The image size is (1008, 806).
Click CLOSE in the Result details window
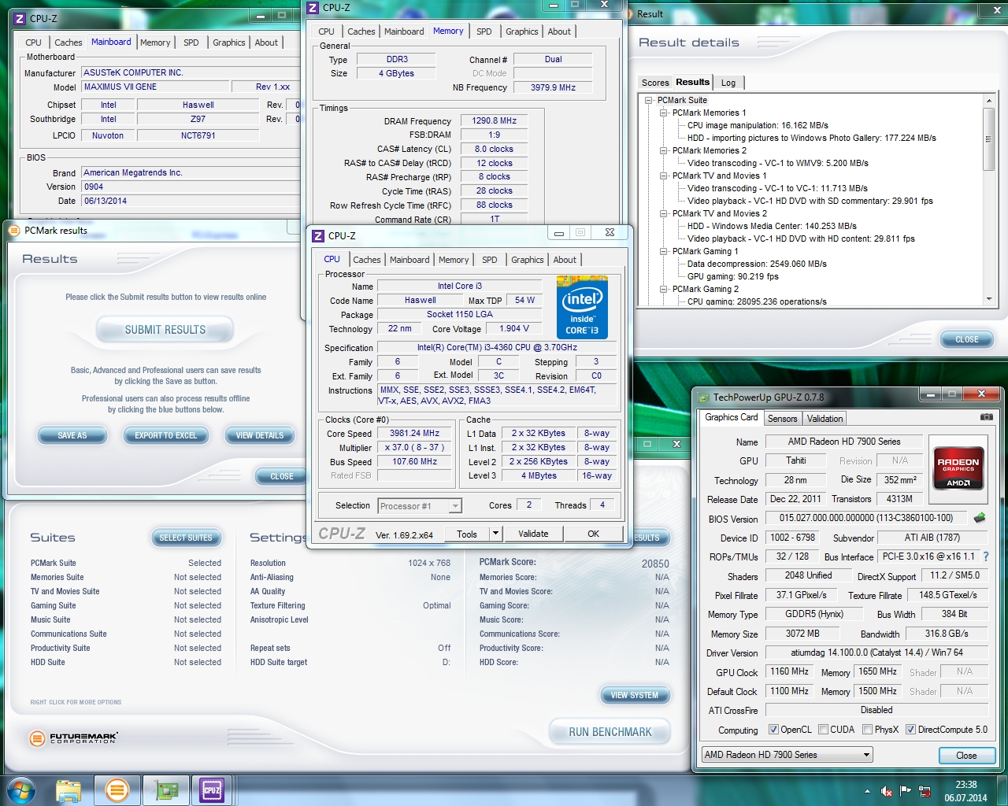967,339
